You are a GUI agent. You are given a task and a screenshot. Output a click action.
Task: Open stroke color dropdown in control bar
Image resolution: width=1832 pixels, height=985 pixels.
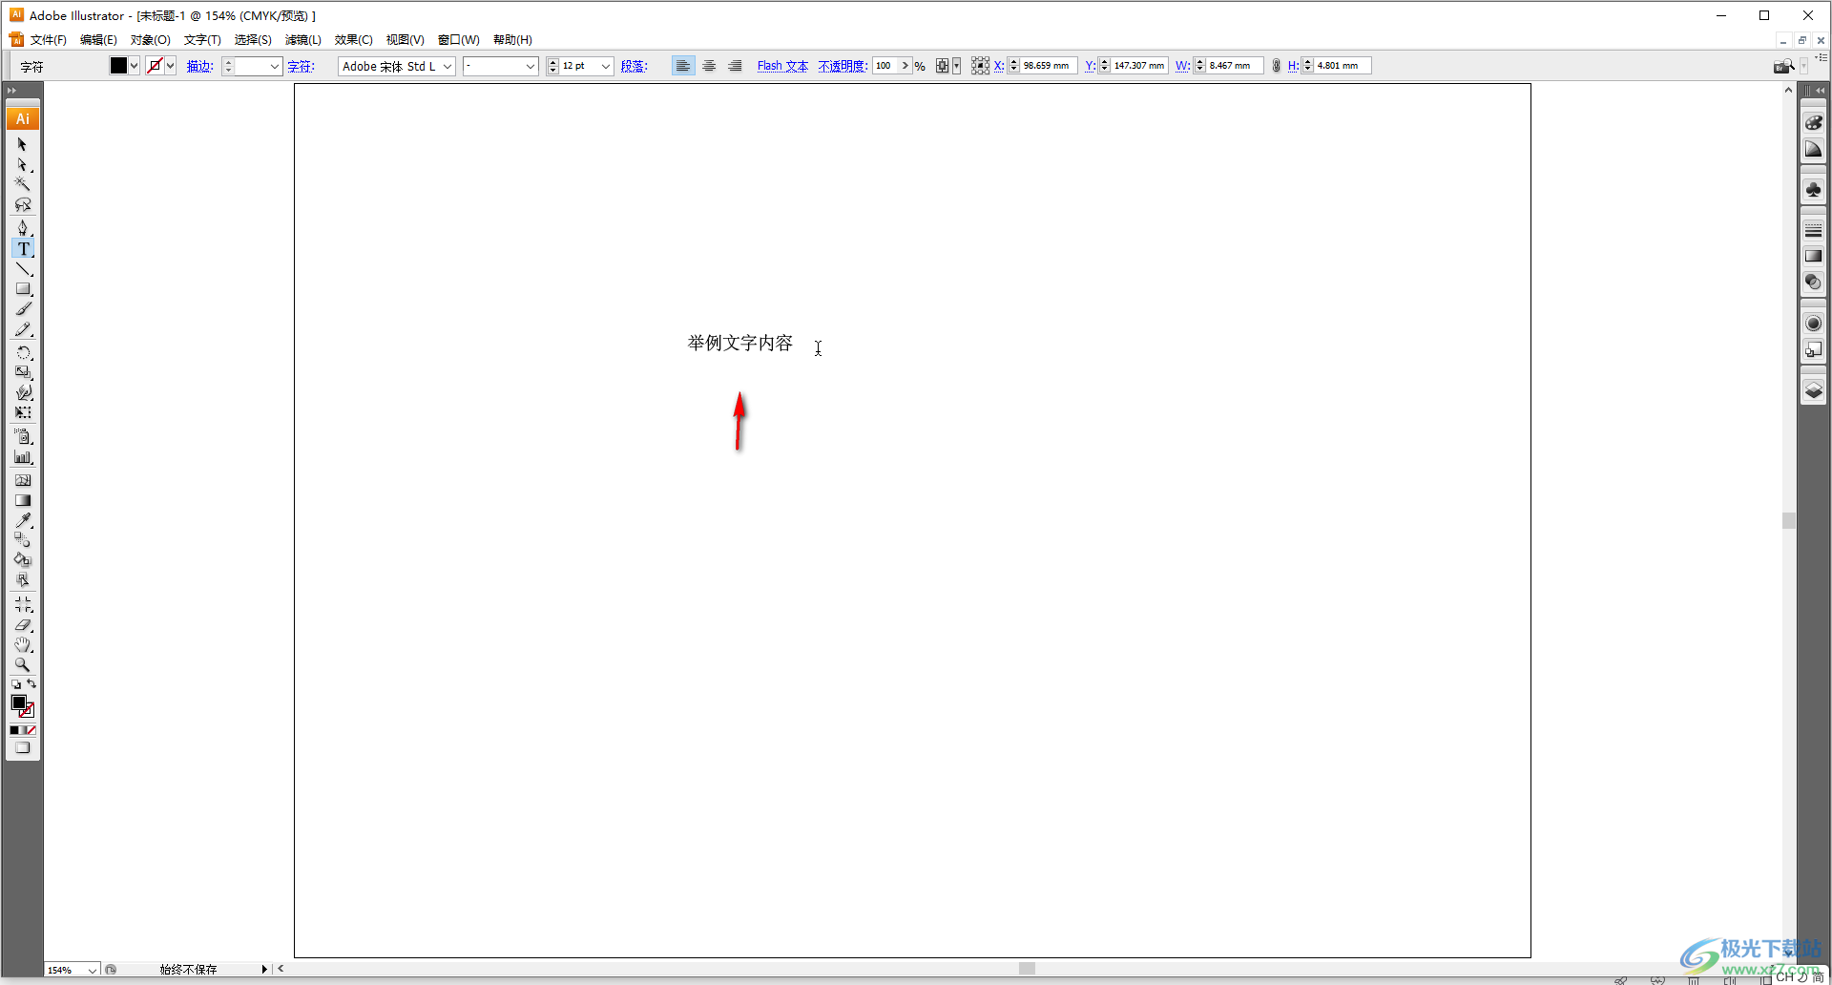coord(171,66)
